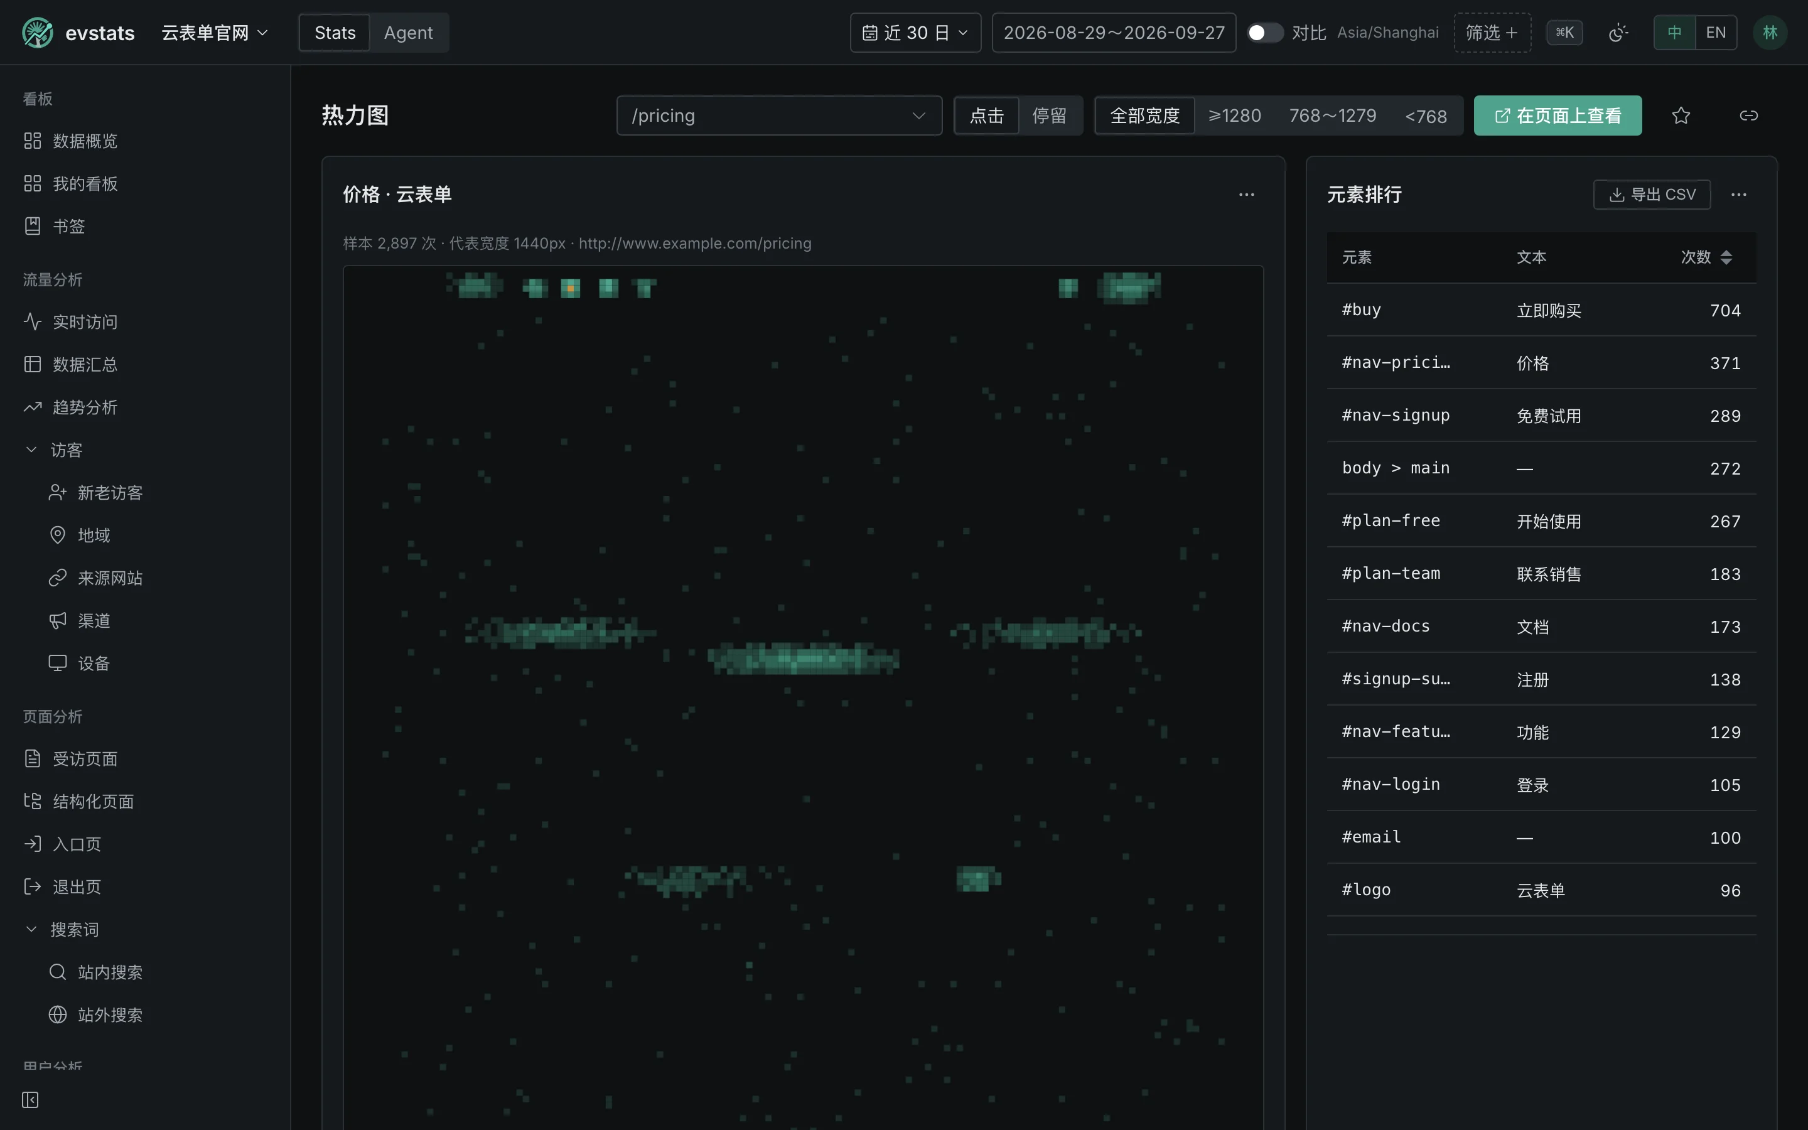Click 导出 CSV button
The image size is (1808, 1130).
pyautogui.click(x=1652, y=195)
